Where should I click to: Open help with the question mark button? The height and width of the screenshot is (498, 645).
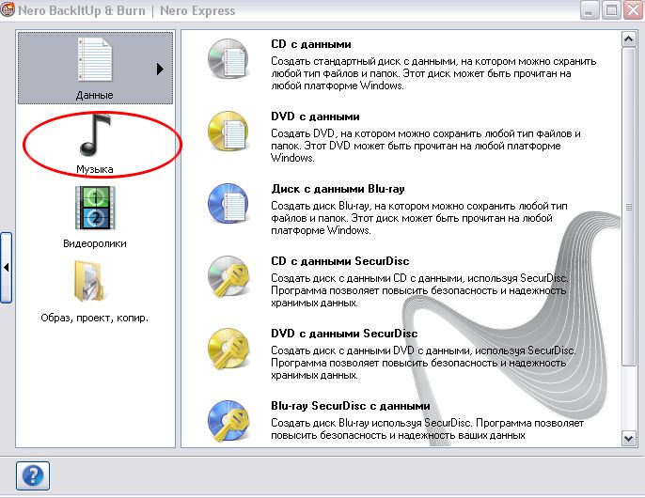[33, 475]
